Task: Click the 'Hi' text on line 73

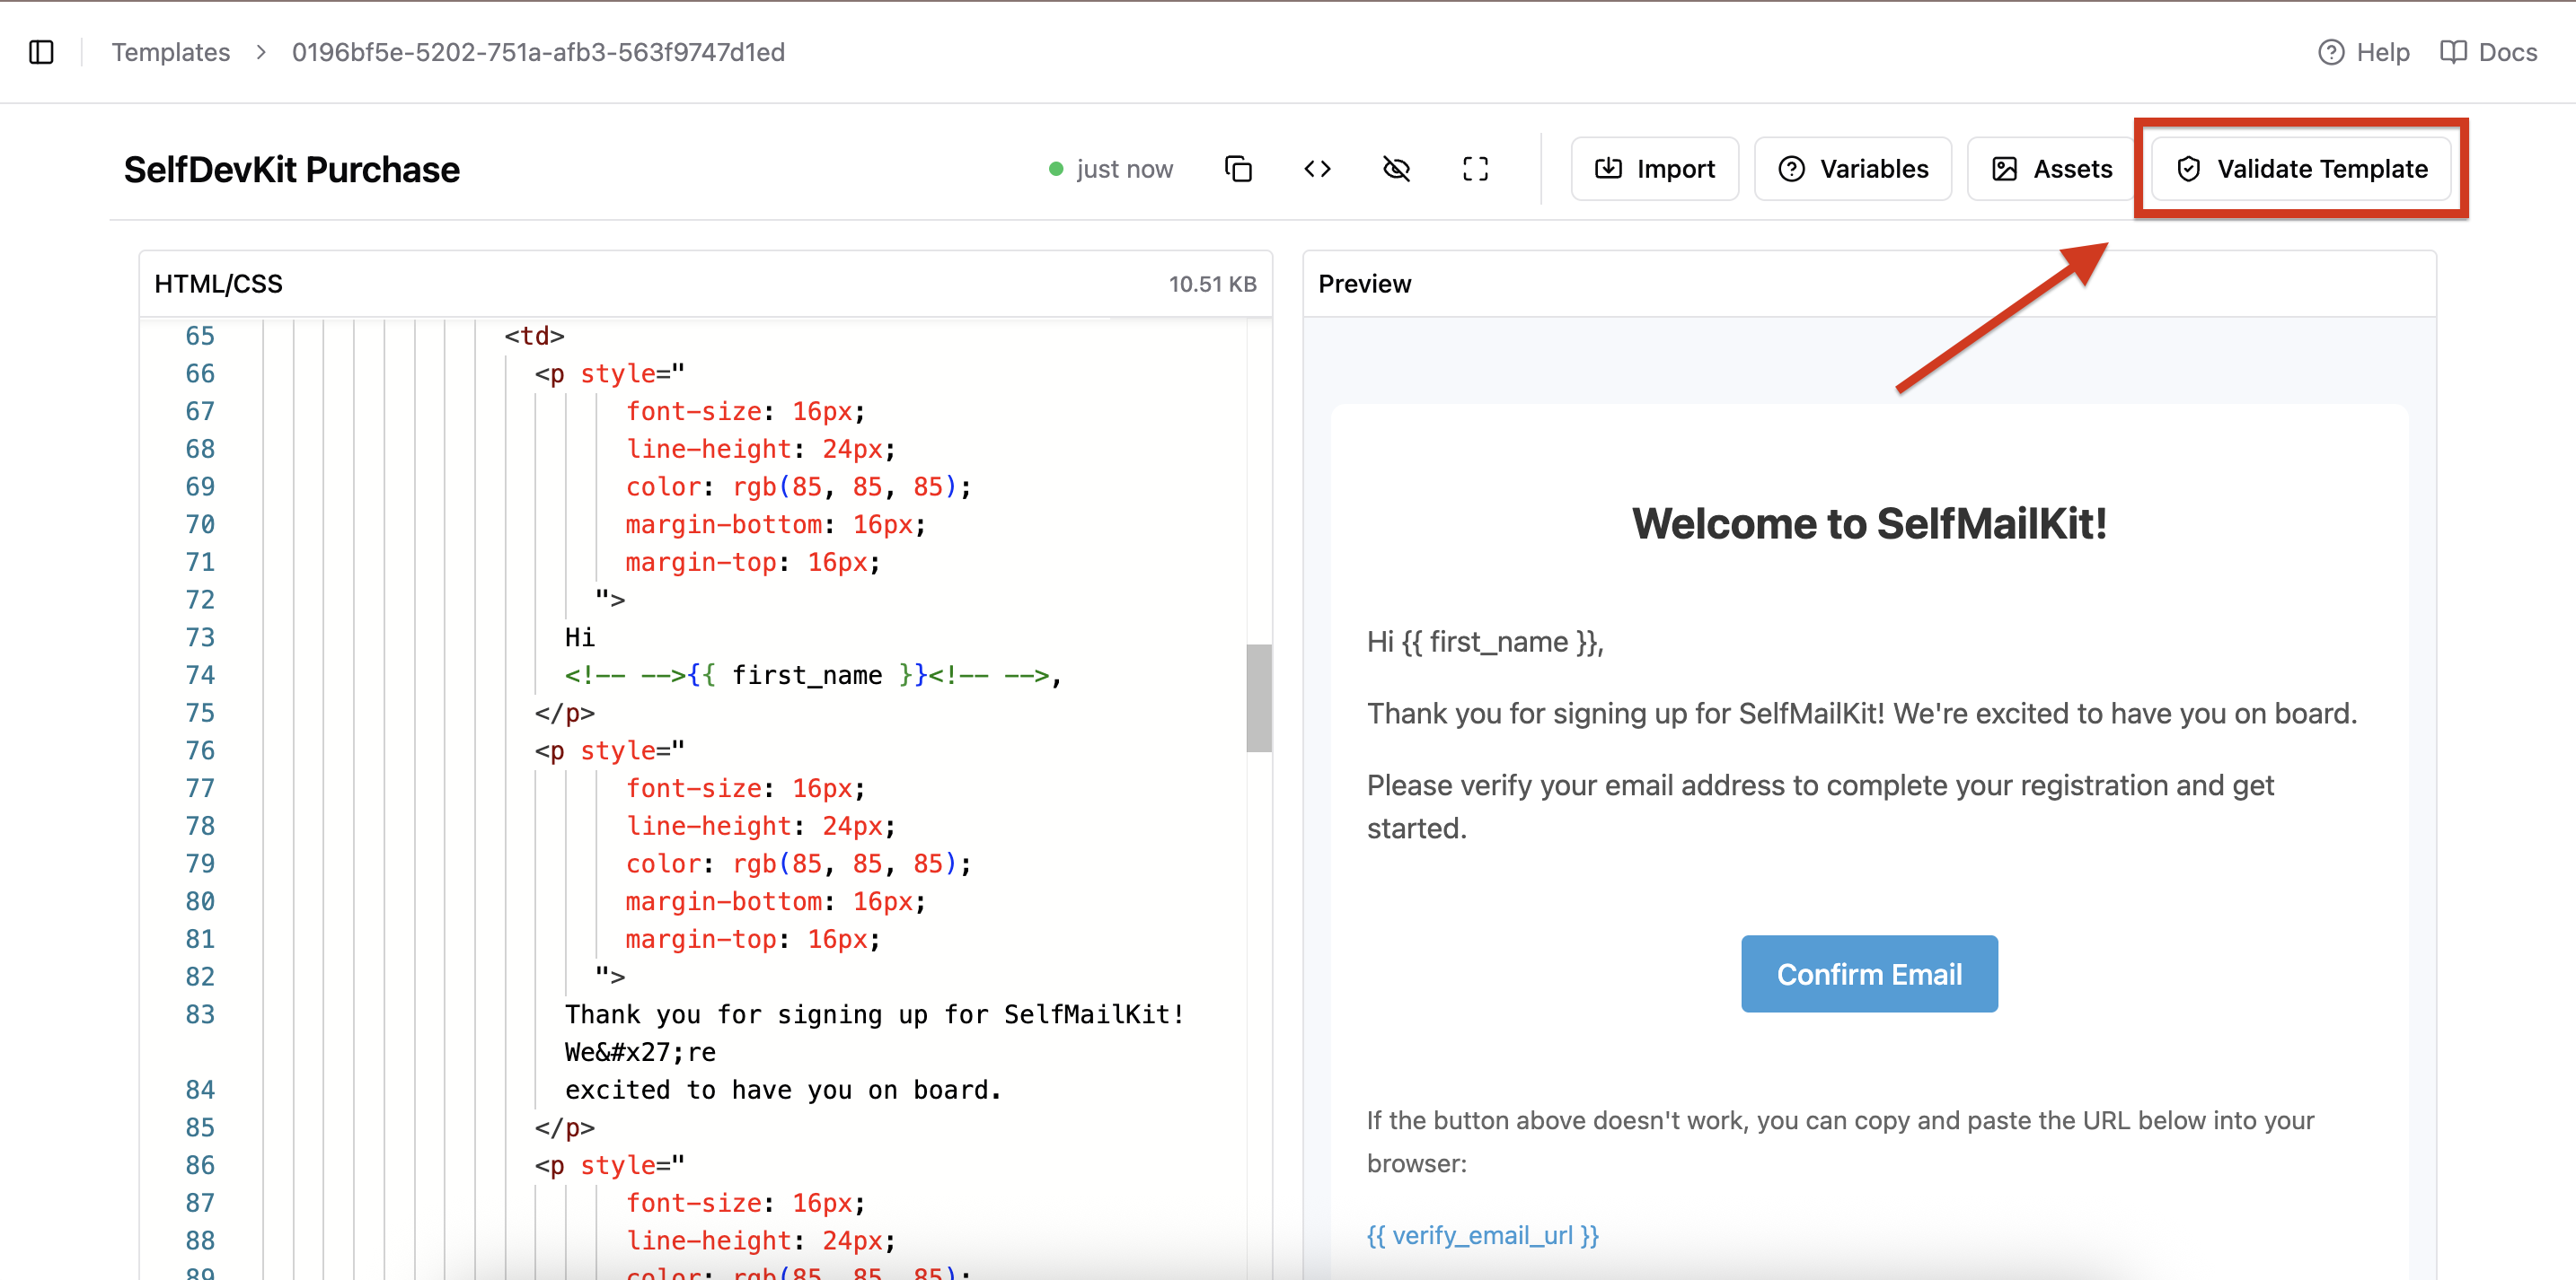Action: 580,637
